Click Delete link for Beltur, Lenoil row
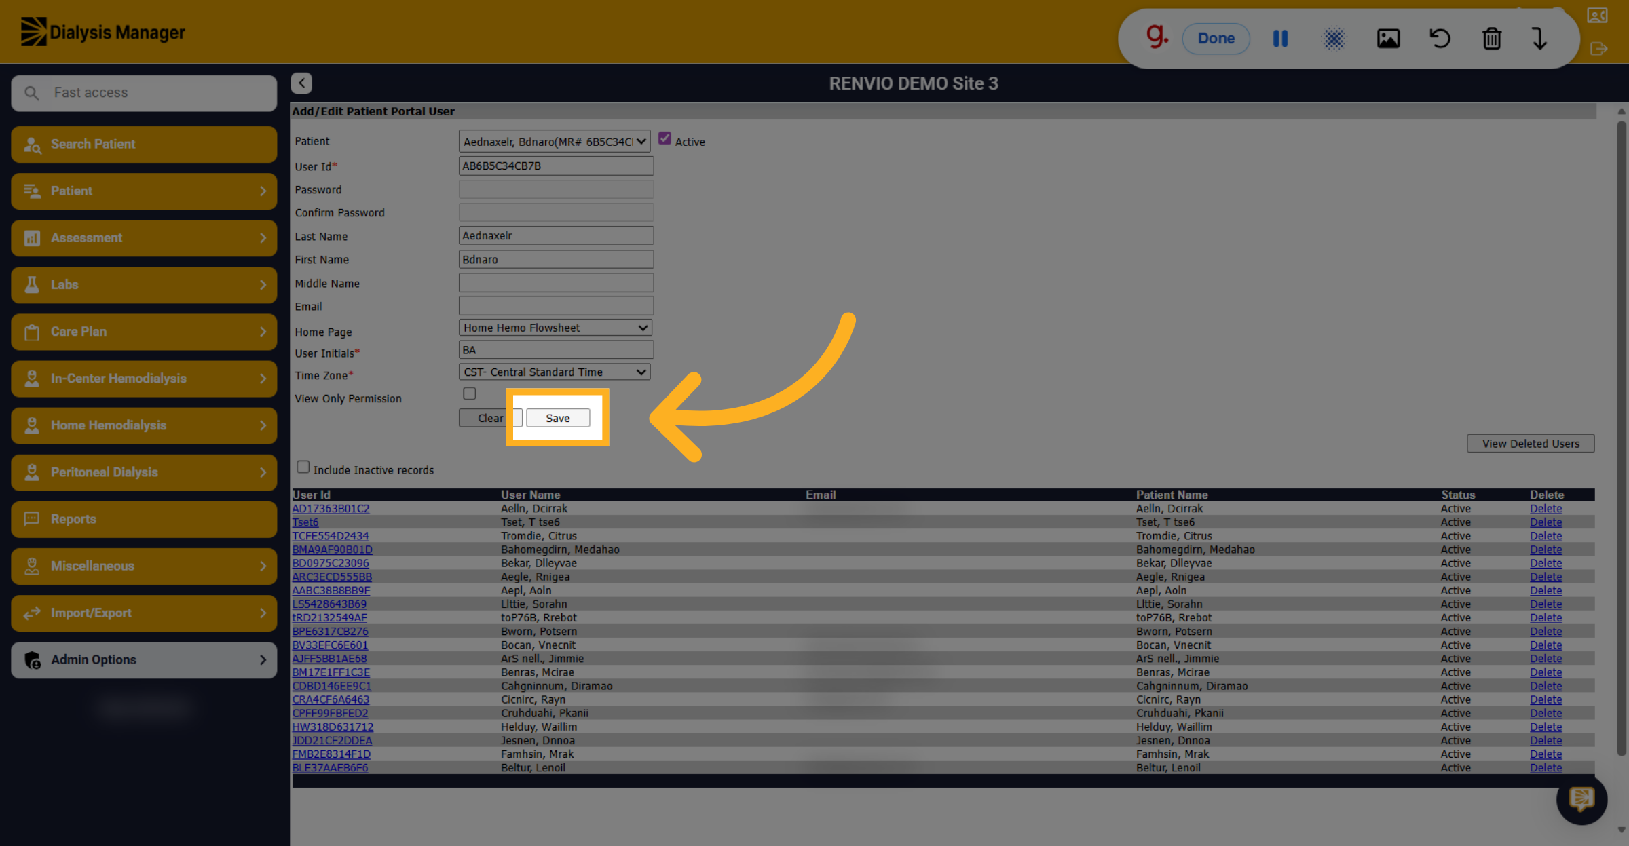 [x=1546, y=768]
